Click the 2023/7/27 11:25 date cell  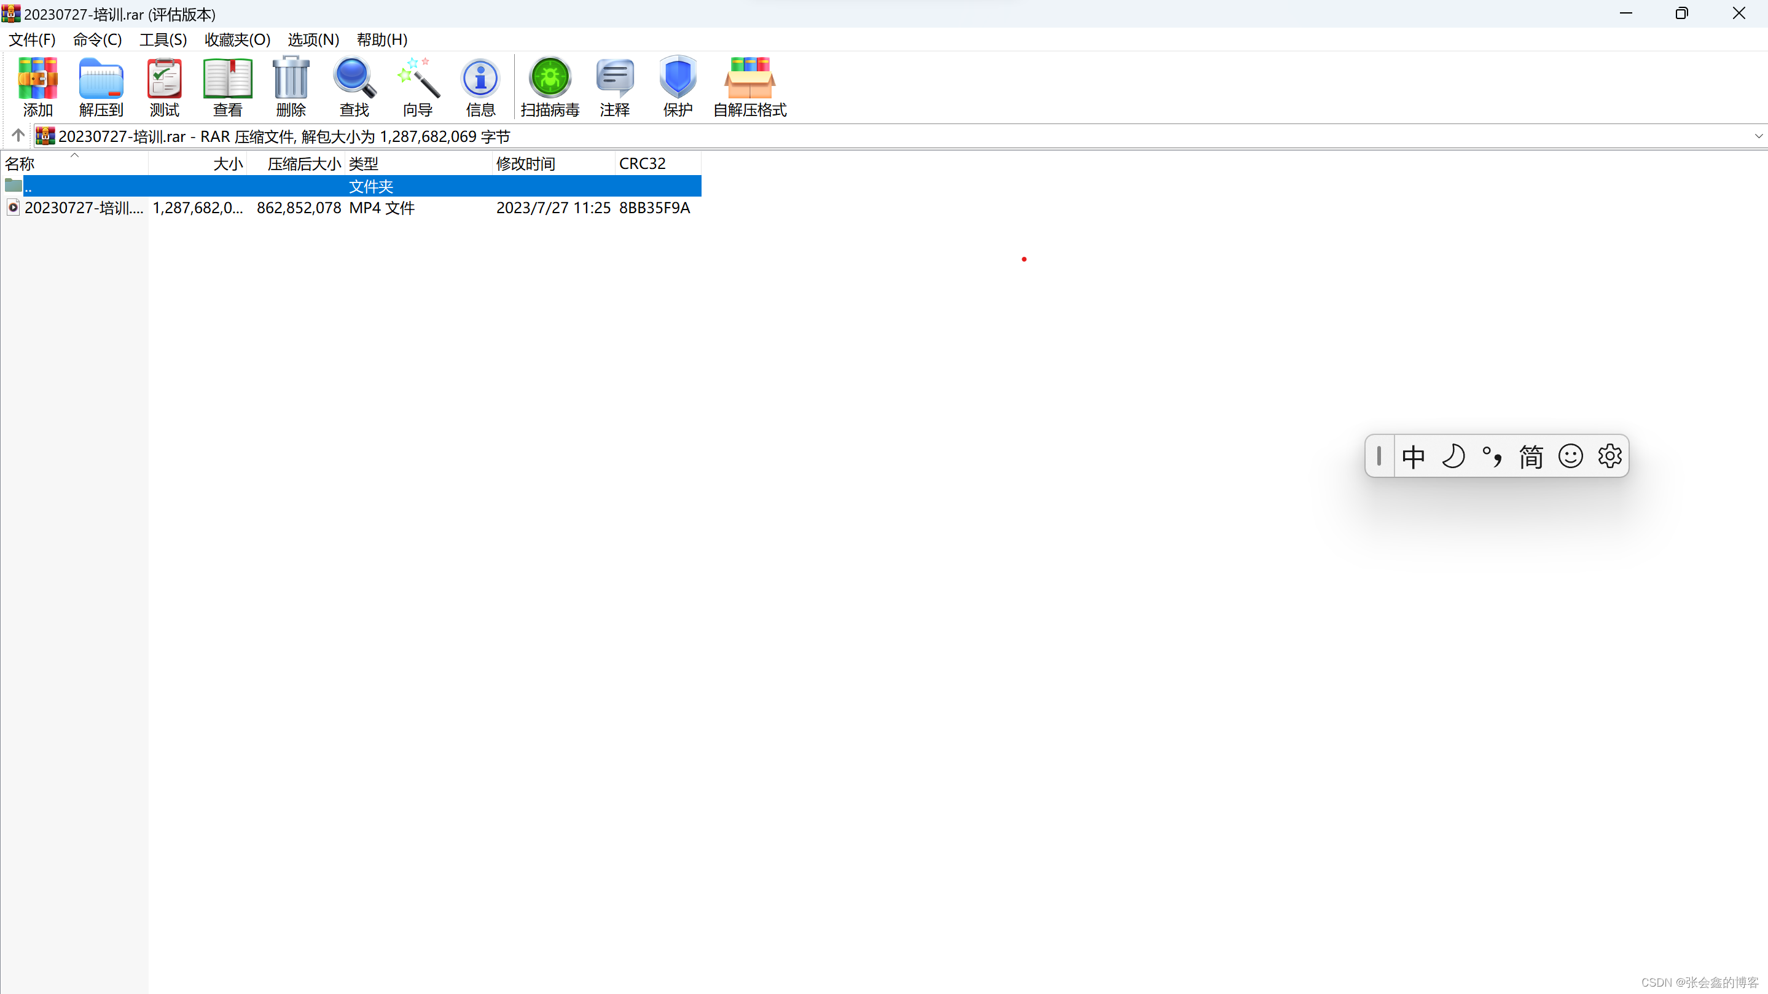553,207
